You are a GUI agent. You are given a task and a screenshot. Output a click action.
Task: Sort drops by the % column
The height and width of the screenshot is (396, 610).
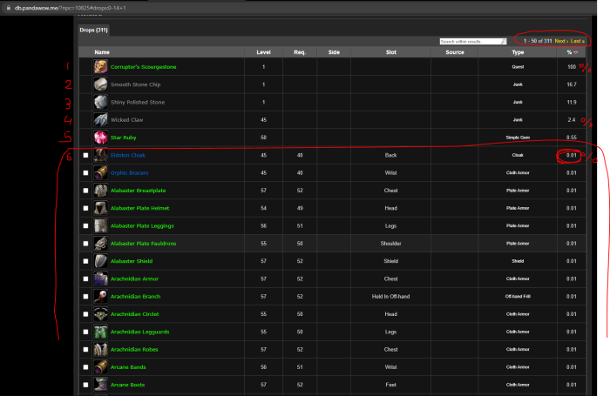click(x=571, y=52)
